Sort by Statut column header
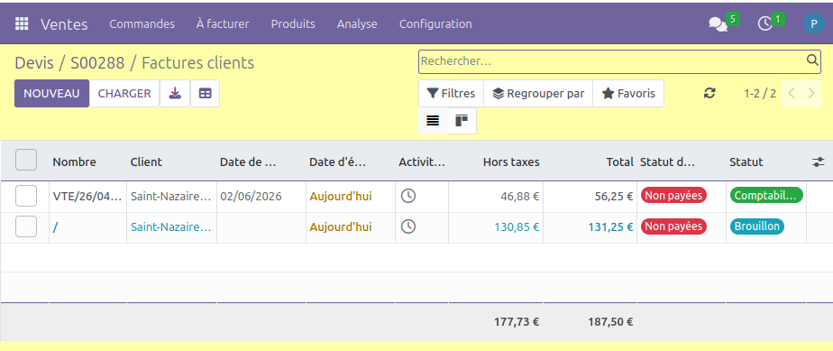The height and width of the screenshot is (351, 833). click(x=746, y=162)
